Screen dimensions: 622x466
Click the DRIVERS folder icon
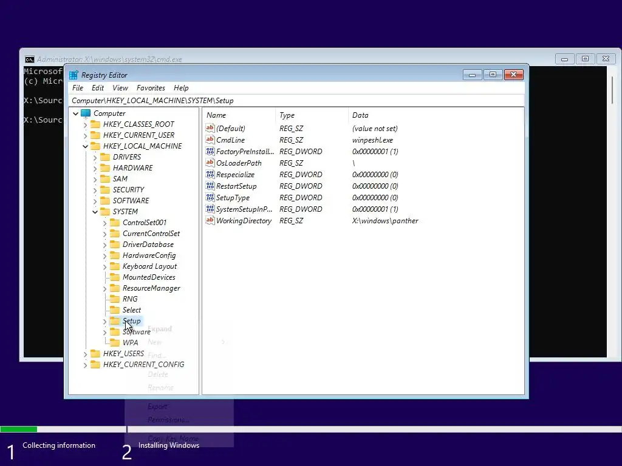(x=105, y=157)
